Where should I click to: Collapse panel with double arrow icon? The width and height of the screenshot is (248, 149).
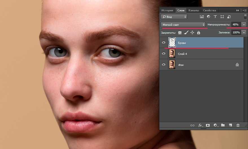point(238,10)
